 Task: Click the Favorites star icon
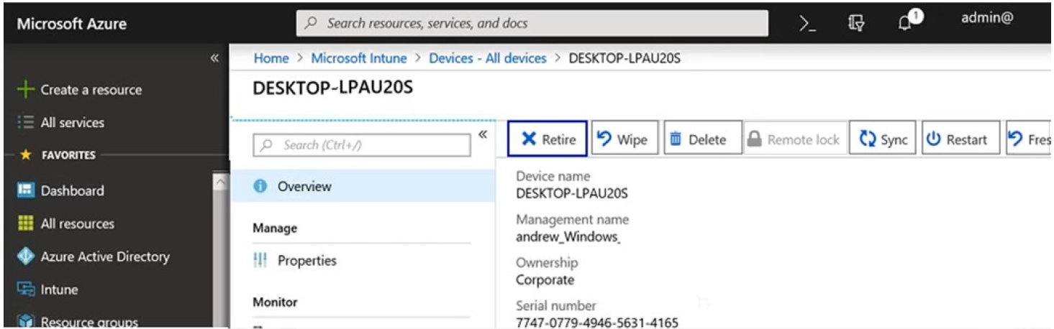click(26, 154)
